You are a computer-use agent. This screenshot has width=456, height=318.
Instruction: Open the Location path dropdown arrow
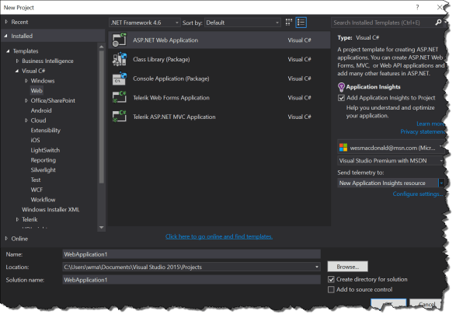317,267
